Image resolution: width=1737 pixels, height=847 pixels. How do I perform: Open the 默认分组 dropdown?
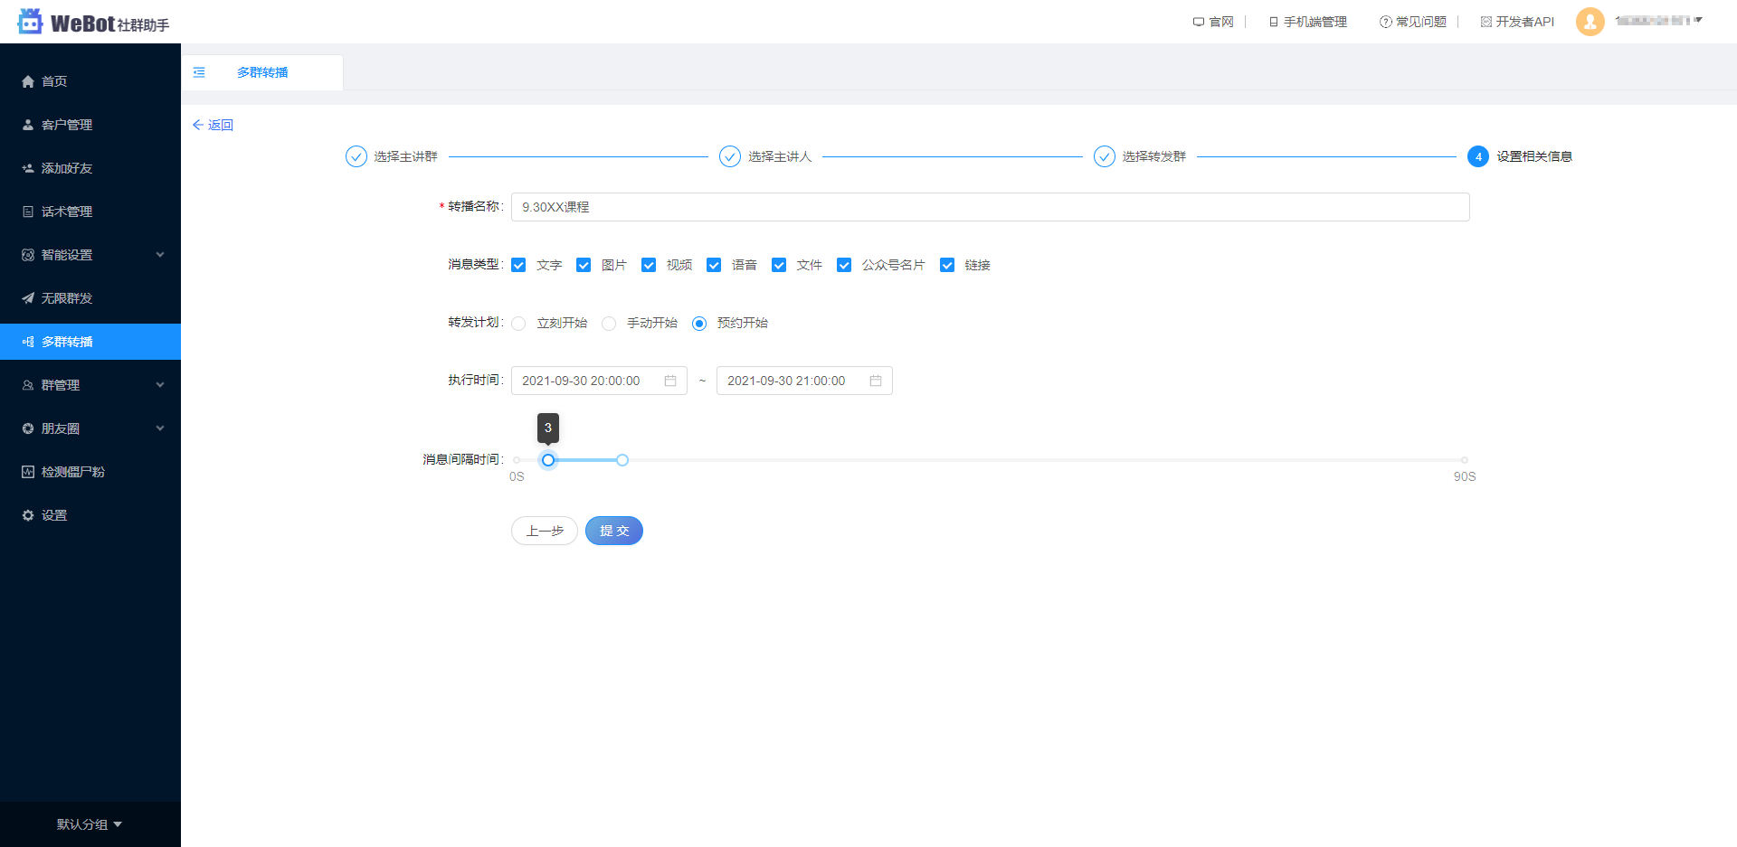88,823
